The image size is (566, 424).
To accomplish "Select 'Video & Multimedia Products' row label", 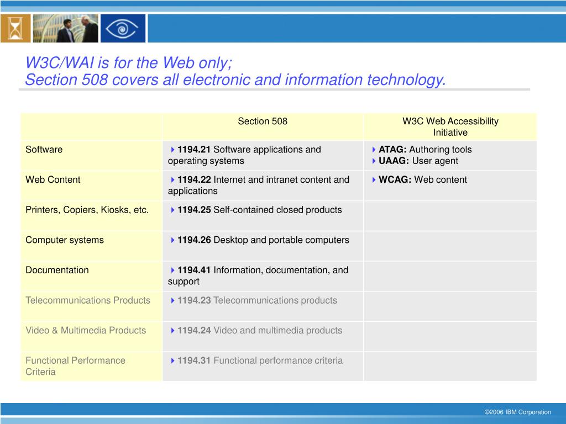I will (86, 330).
